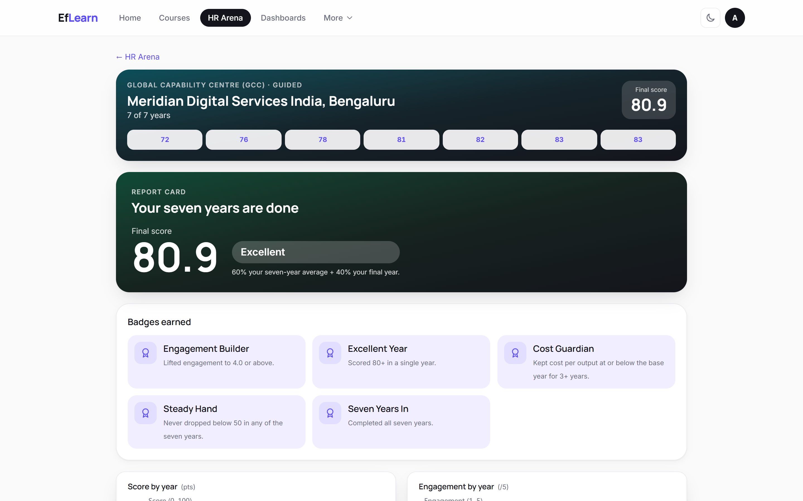This screenshot has height=501, width=803.
Task: Select the year 5 score pill 82
Action: pos(480,139)
